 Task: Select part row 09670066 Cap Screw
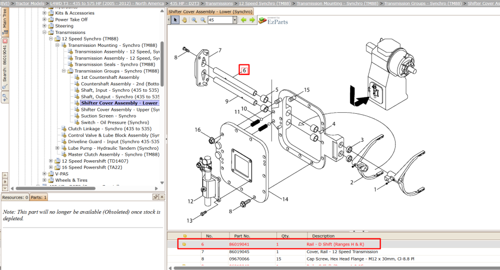333,259
